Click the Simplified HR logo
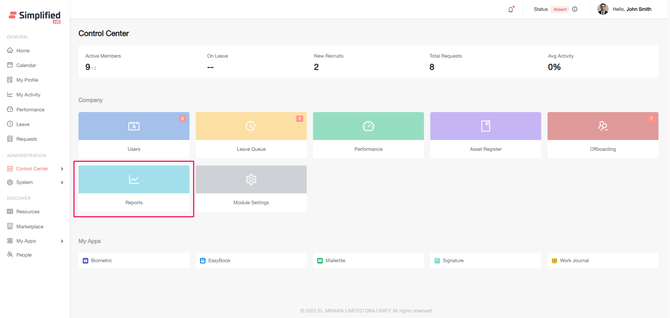The width and height of the screenshot is (670, 318). [x=35, y=16]
